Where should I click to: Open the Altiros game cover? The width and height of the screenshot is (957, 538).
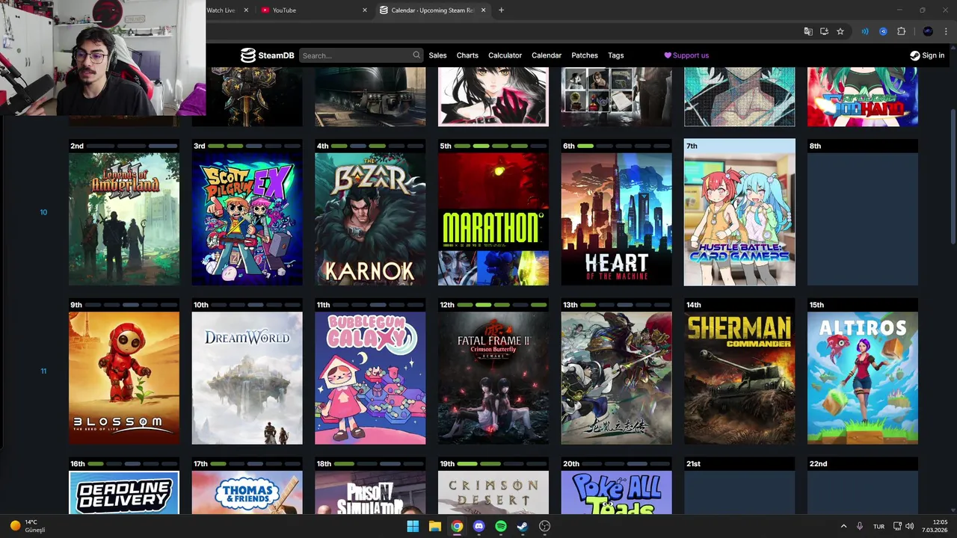coord(863,378)
